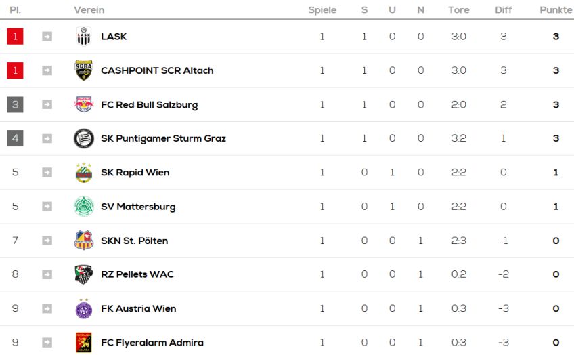Click the Flyeralarm Admira crest
Screen dimensions: 574x355
tap(84, 343)
